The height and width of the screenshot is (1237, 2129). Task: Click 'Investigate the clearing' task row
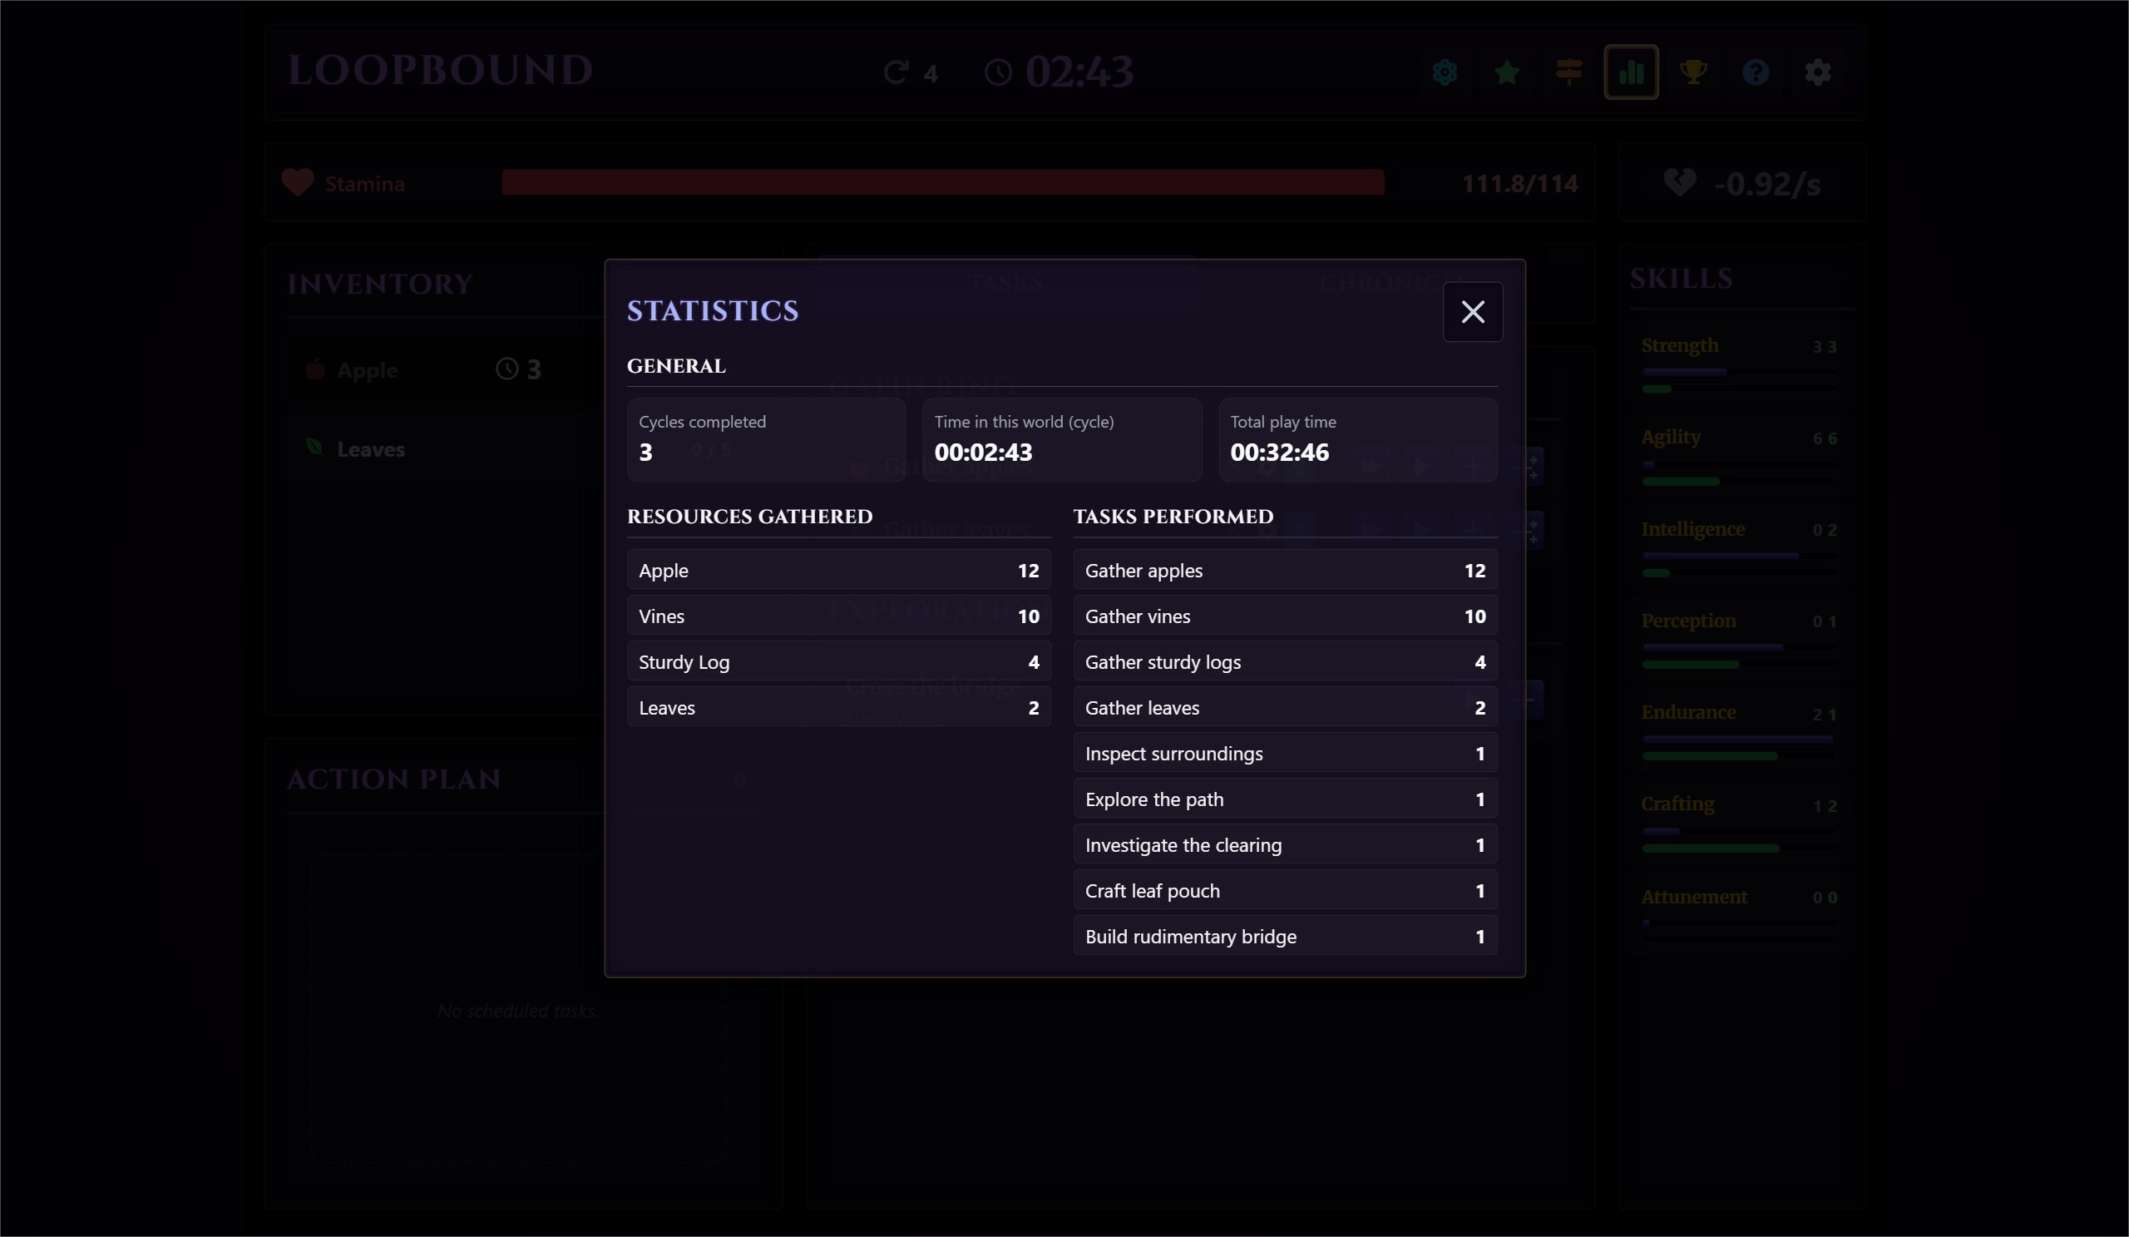pyautogui.click(x=1285, y=844)
